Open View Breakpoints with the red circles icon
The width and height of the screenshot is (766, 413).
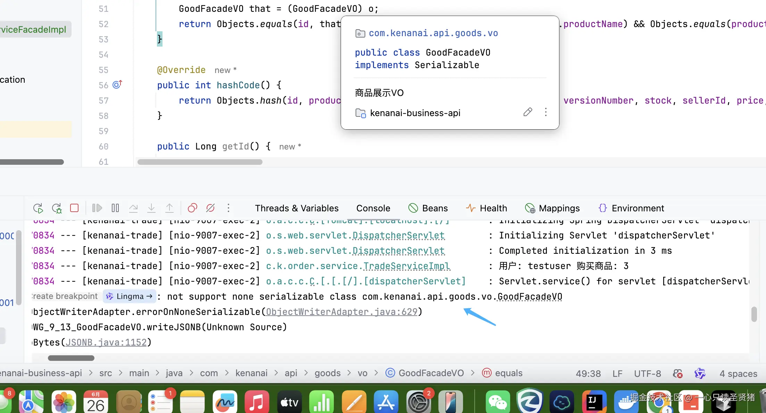(x=192, y=208)
